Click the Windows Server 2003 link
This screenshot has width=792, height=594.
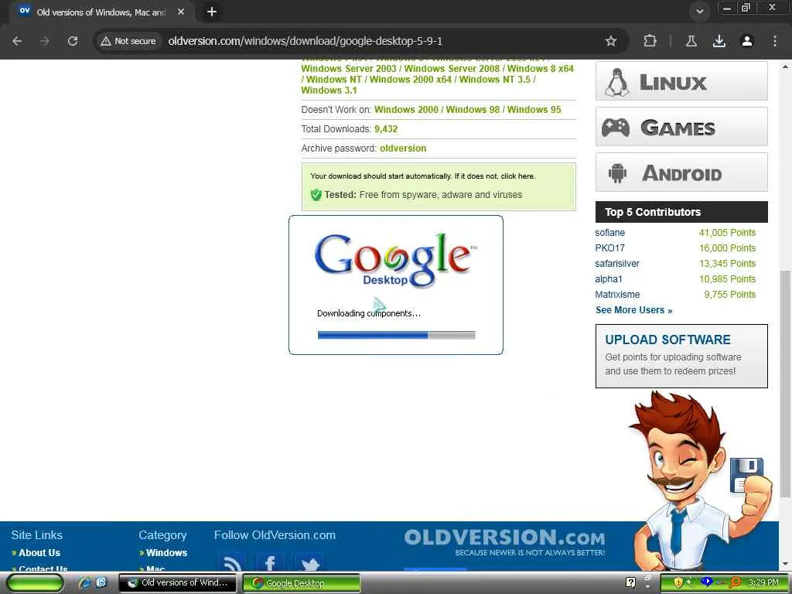349,69
